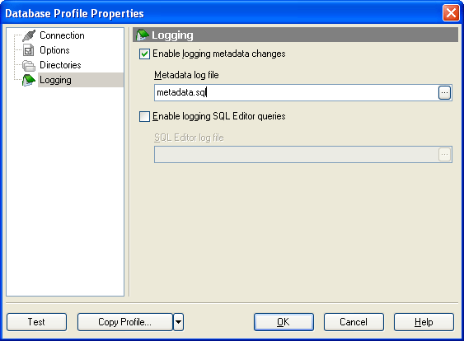Viewport: 464px width, 341px height.
Task: Click the Options checklist icon
Action: [28, 50]
